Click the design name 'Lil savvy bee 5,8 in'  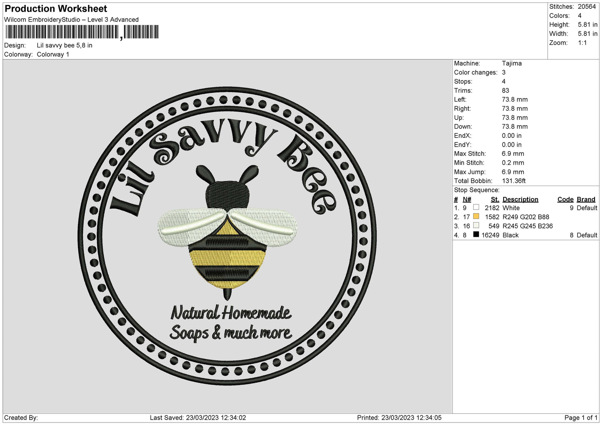[x=65, y=45]
